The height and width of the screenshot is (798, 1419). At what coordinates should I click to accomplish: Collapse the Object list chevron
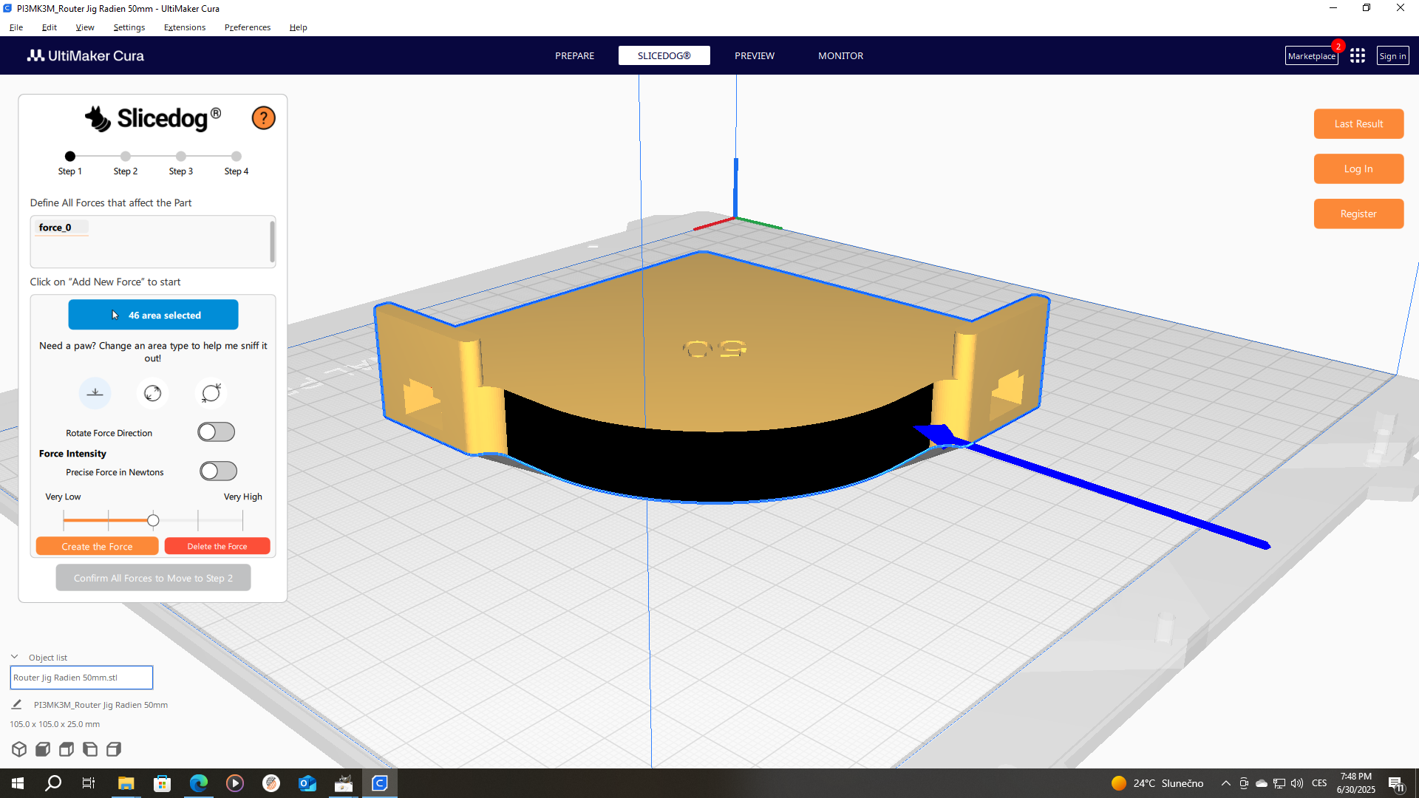click(14, 657)
